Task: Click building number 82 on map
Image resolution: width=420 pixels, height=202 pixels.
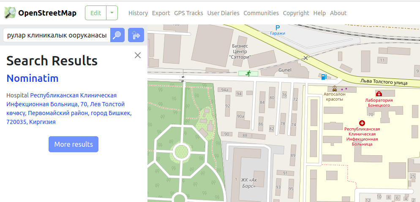Action: [272, 129]
